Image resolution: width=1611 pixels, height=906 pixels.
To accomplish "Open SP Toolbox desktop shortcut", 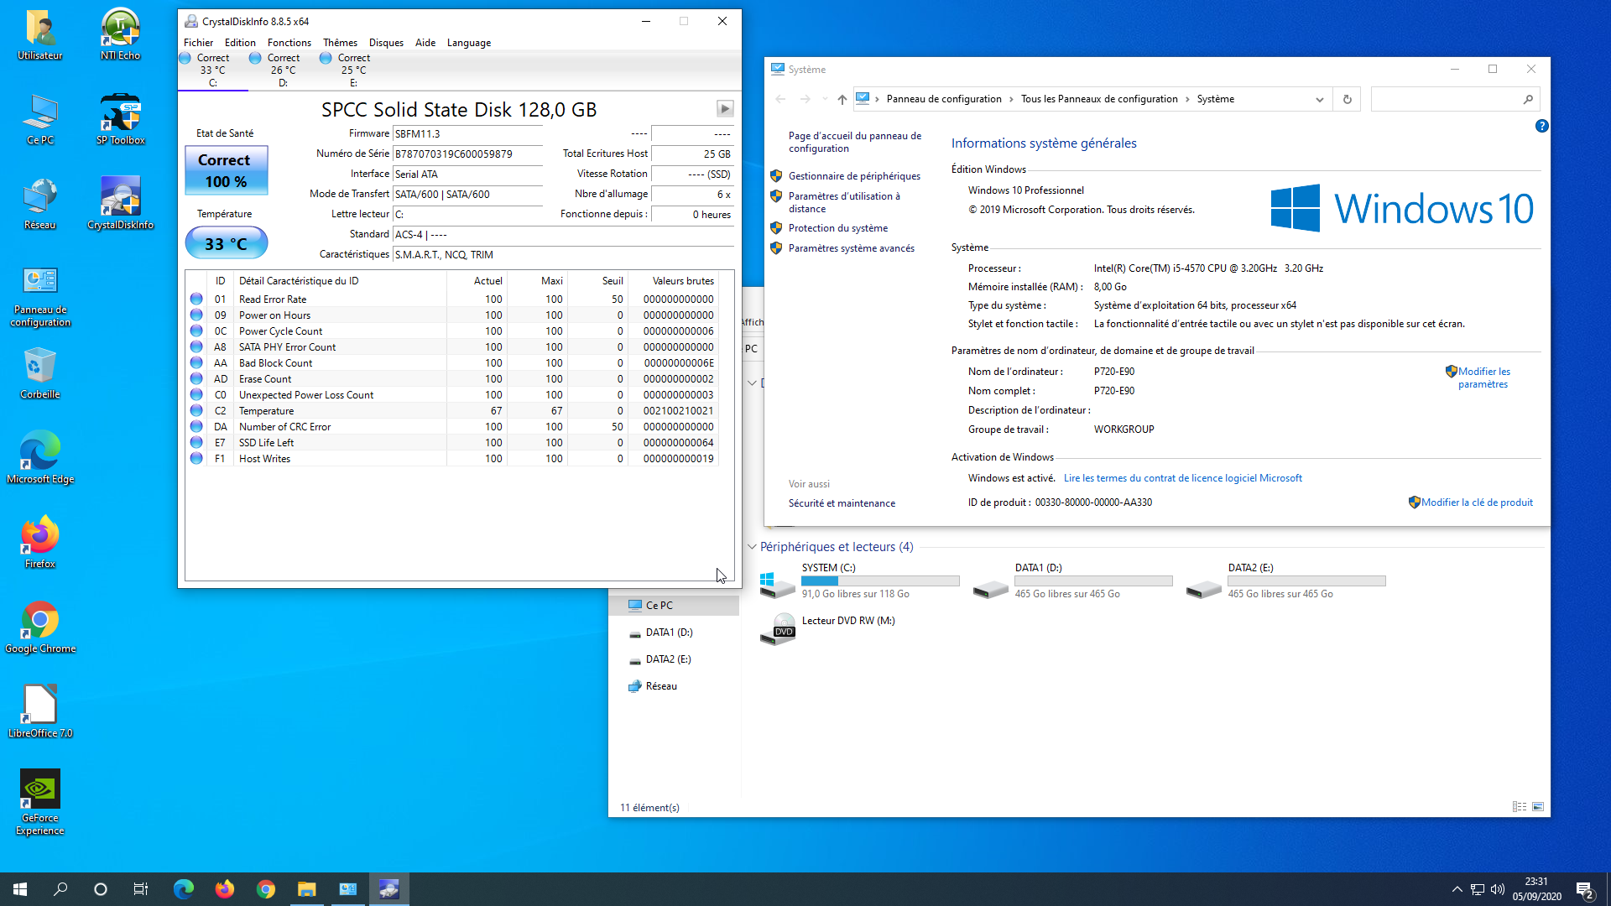I will click(120, 119).
